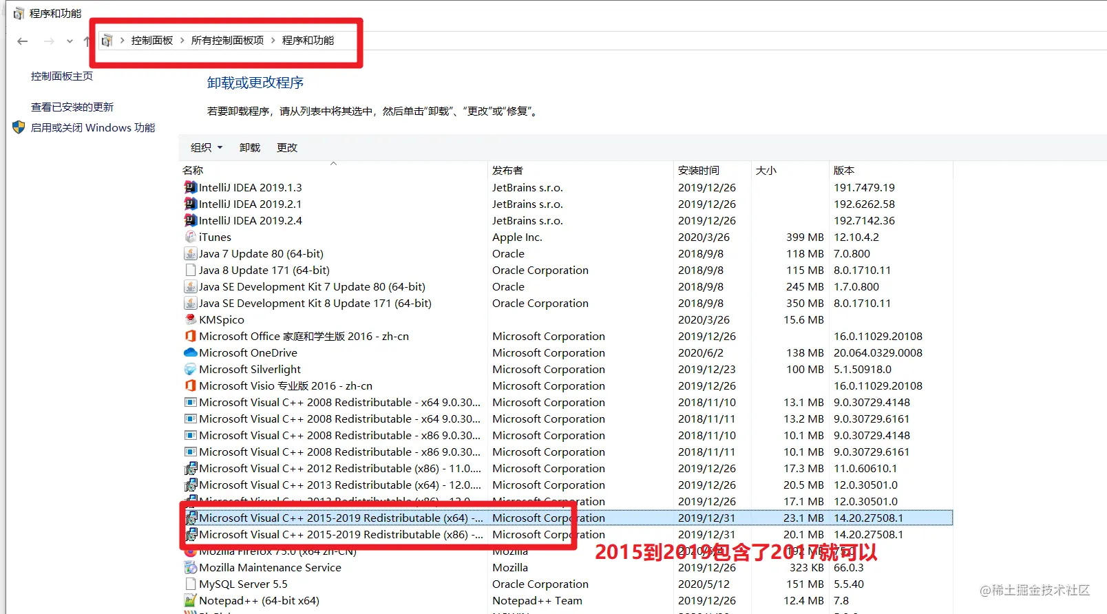Click the Java SE Development Kit 7 icon
The image size is (1107, 614).
pos(191,286)
